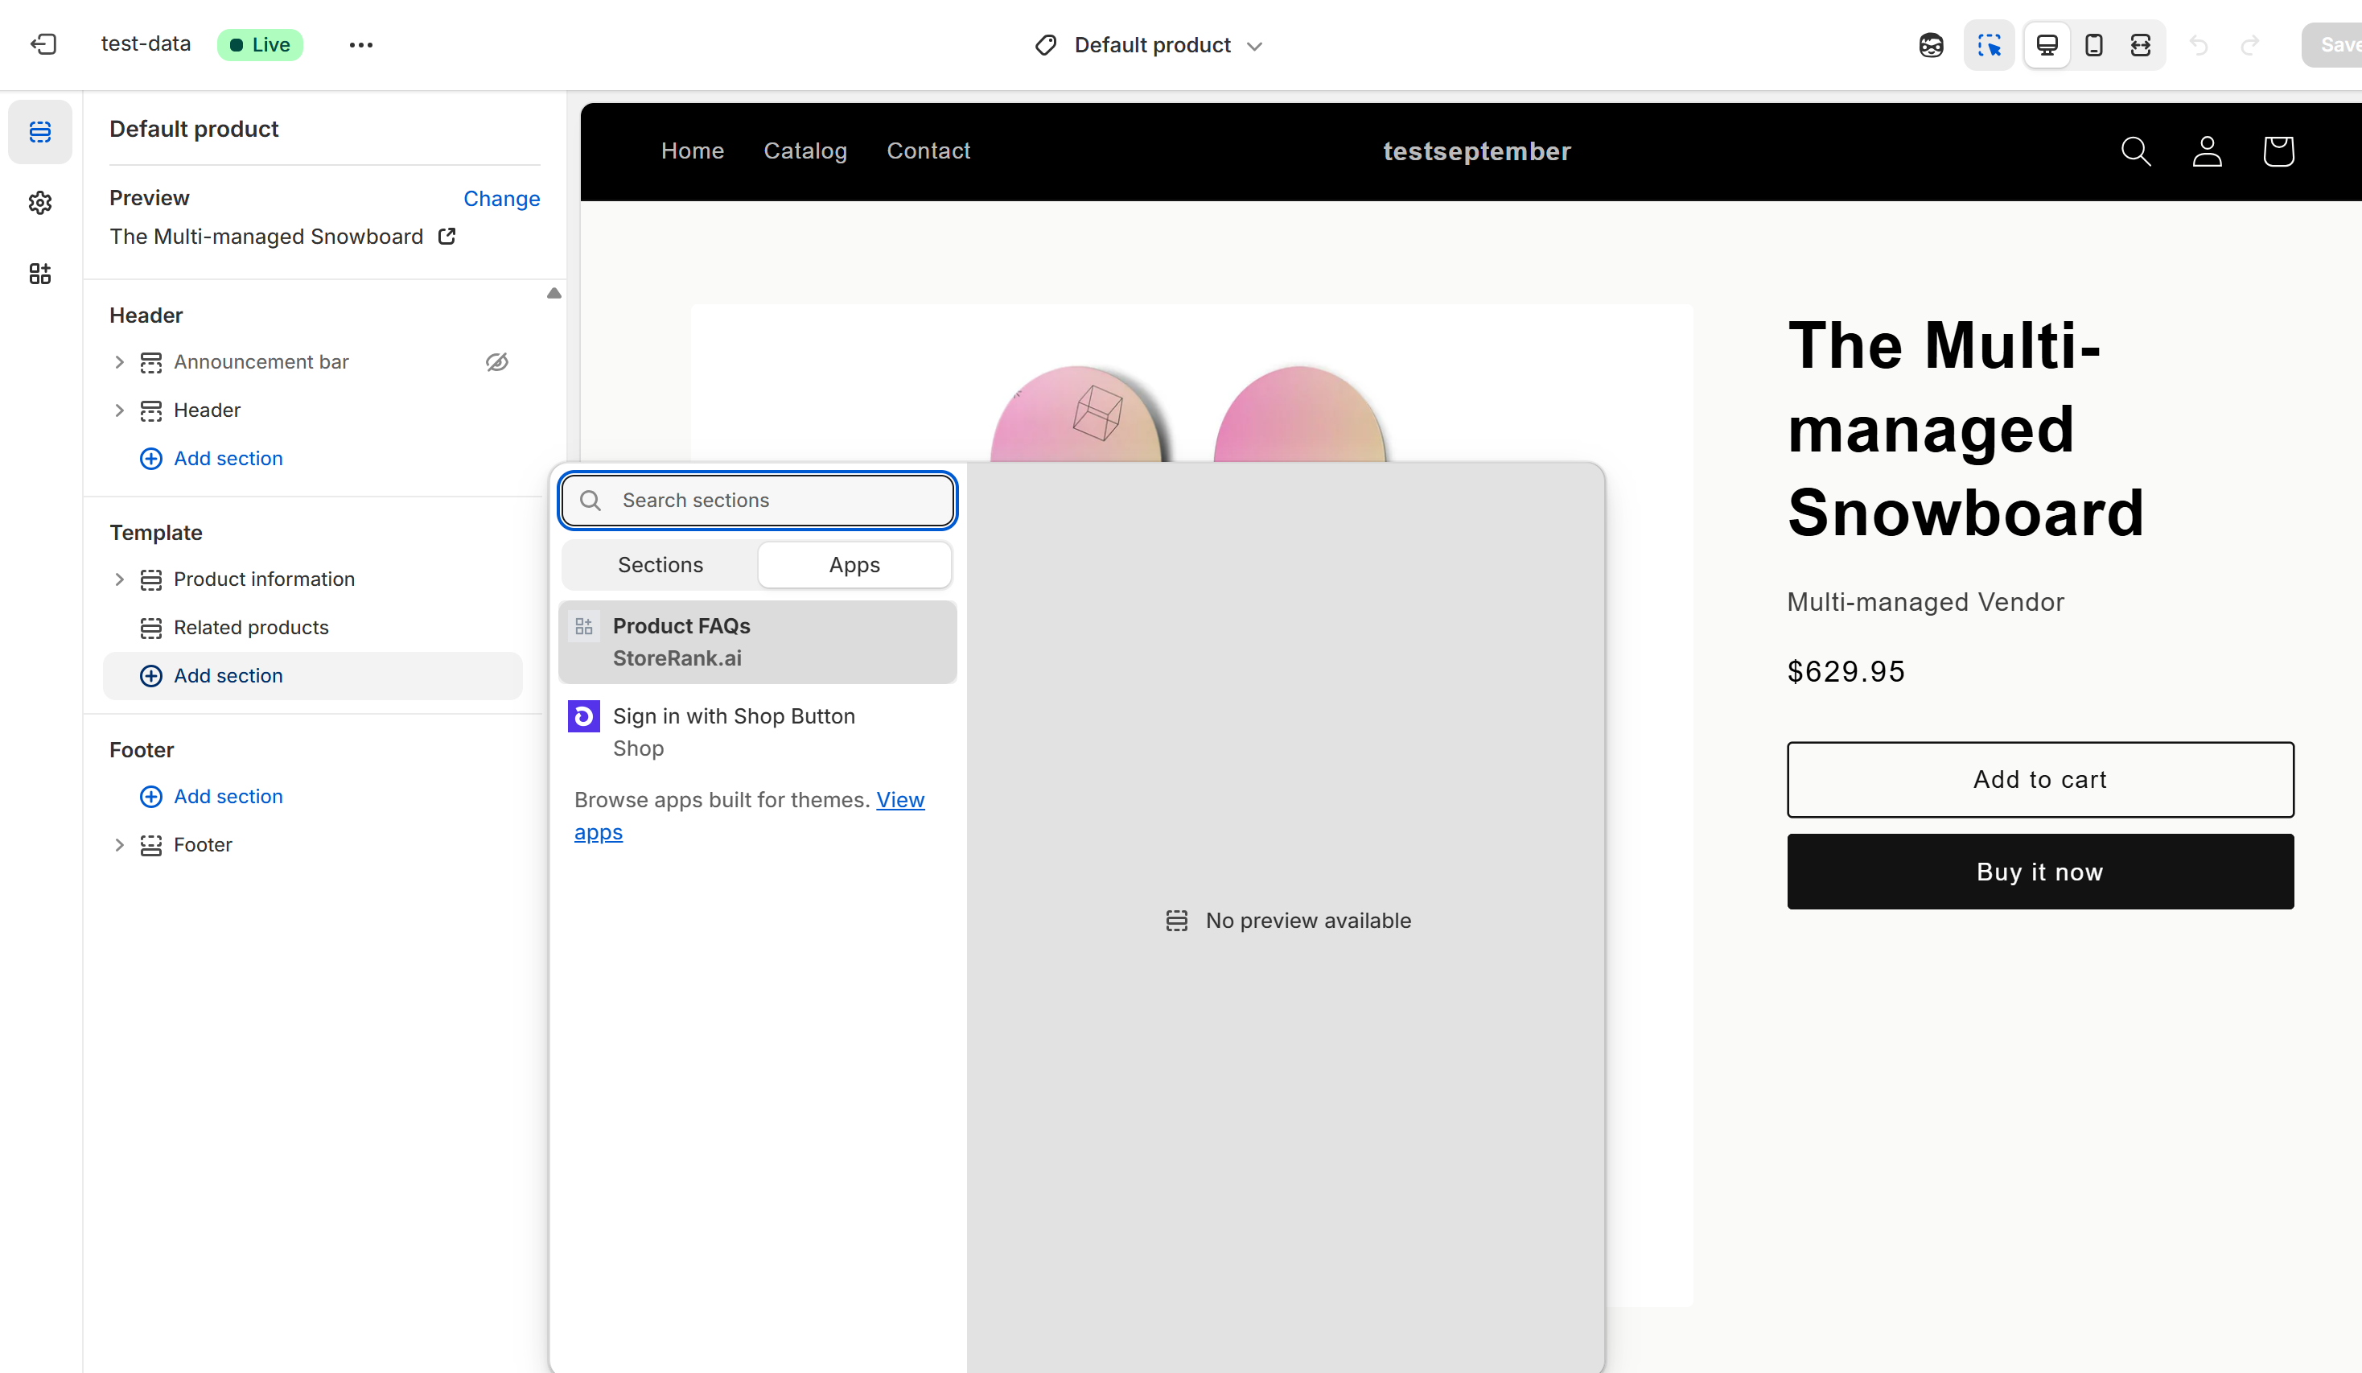Select desktop preview mode
The image size is (2362, 1373).
2046,45
